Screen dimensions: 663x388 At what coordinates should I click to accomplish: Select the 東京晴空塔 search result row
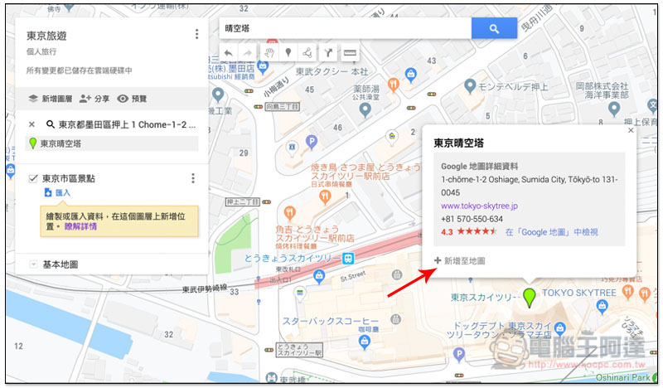click(x=112, y=143)
